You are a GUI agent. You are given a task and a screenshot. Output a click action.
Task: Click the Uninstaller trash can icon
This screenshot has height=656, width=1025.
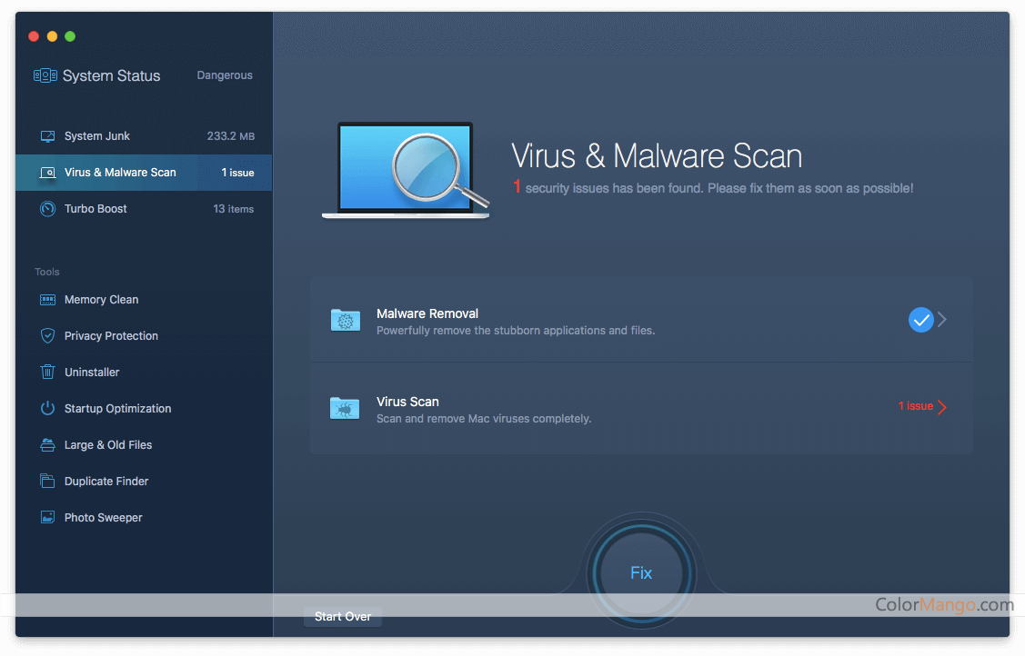[x=47, y=373]
